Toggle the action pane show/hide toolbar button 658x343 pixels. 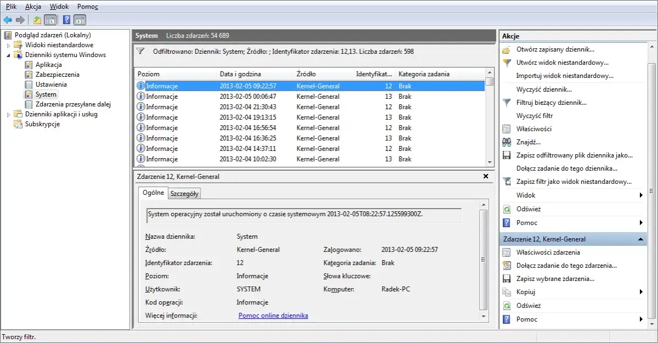click(80, 20)
